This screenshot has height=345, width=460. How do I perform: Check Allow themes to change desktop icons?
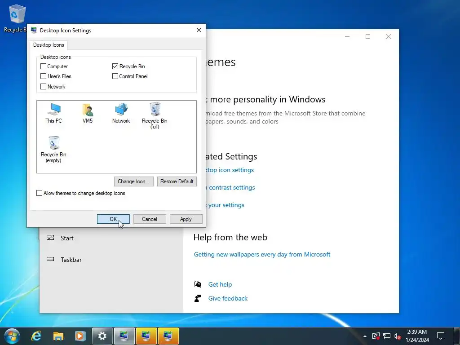[x=39, y=193]
